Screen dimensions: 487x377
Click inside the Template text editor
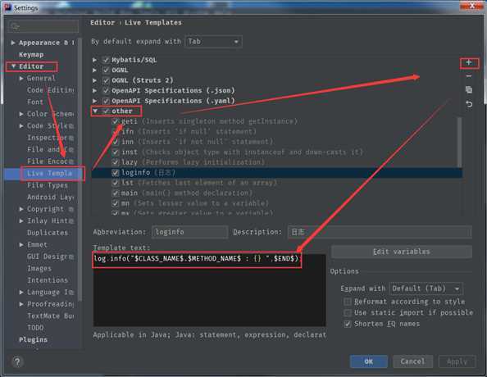209,290
